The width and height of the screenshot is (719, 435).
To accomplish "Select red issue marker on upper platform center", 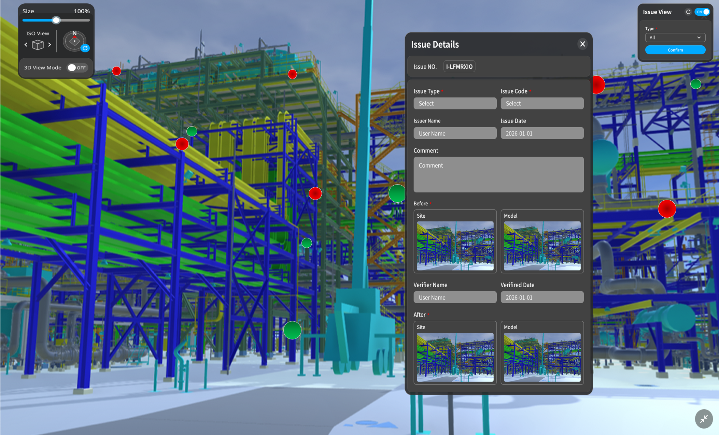I will [x=292, y=74].
